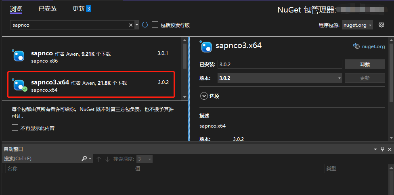This screenshot has height=195, width=394.
Task: Open 程序包源 nuget.org dropdown
Action: 357,25
